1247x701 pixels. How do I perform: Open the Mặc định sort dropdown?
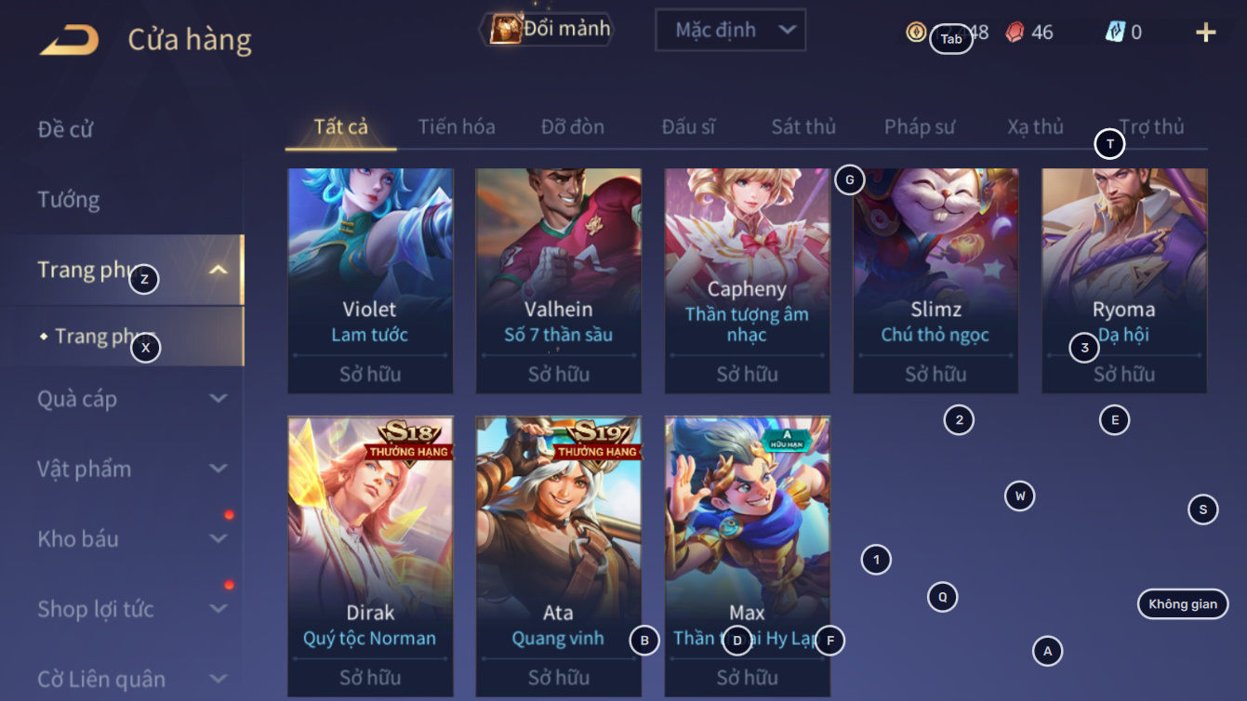point(730,30)
